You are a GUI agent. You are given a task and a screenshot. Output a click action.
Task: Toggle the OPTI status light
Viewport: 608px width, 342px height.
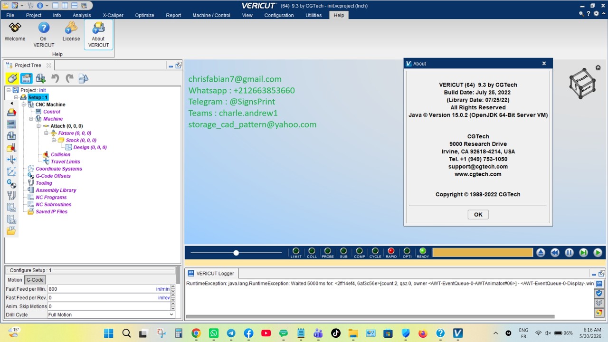coord(407,251)
